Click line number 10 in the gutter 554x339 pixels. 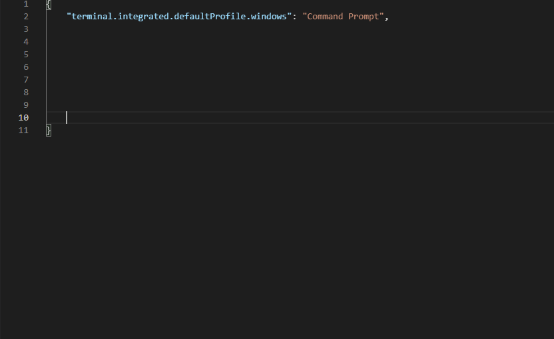(23, 118)
